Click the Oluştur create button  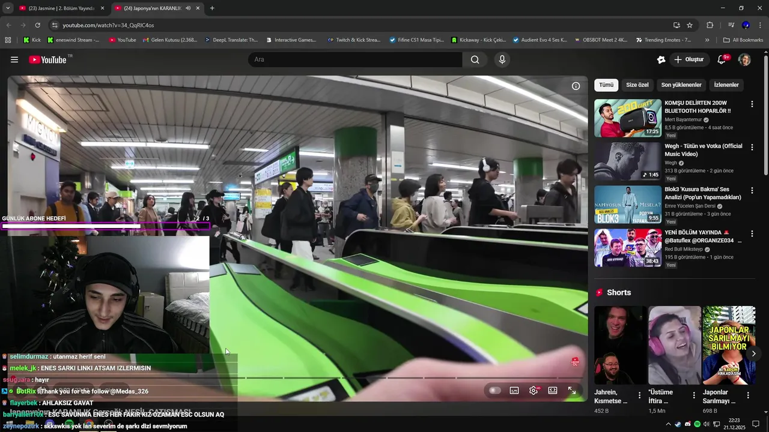click(x=689, y=59)
